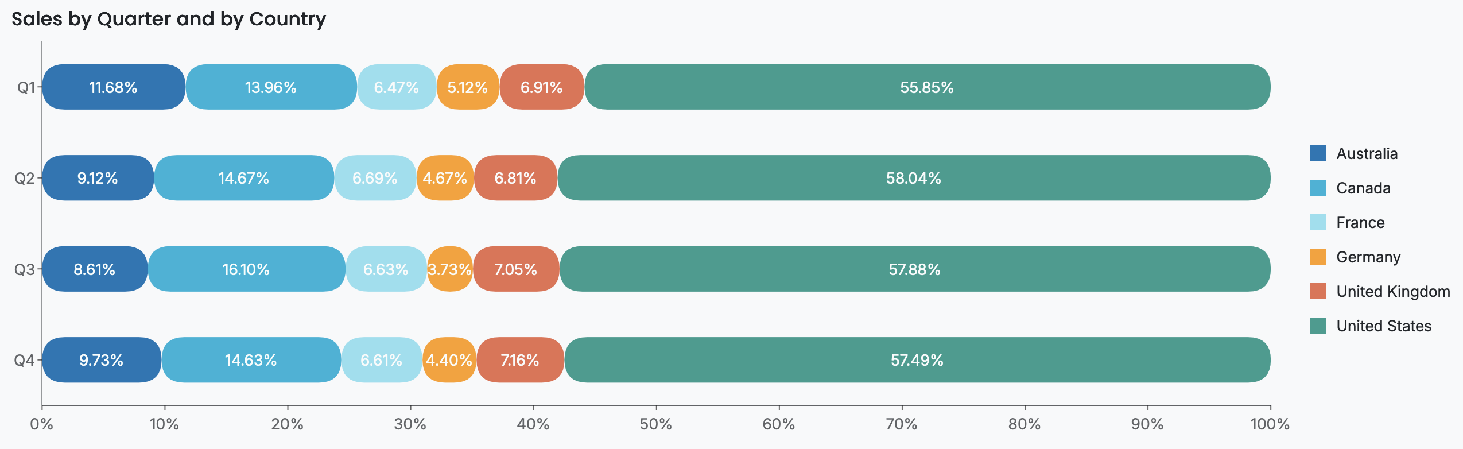Toggle the Germany series legend label
This screenshot has width=1463, height=449.
[1368, 257]
